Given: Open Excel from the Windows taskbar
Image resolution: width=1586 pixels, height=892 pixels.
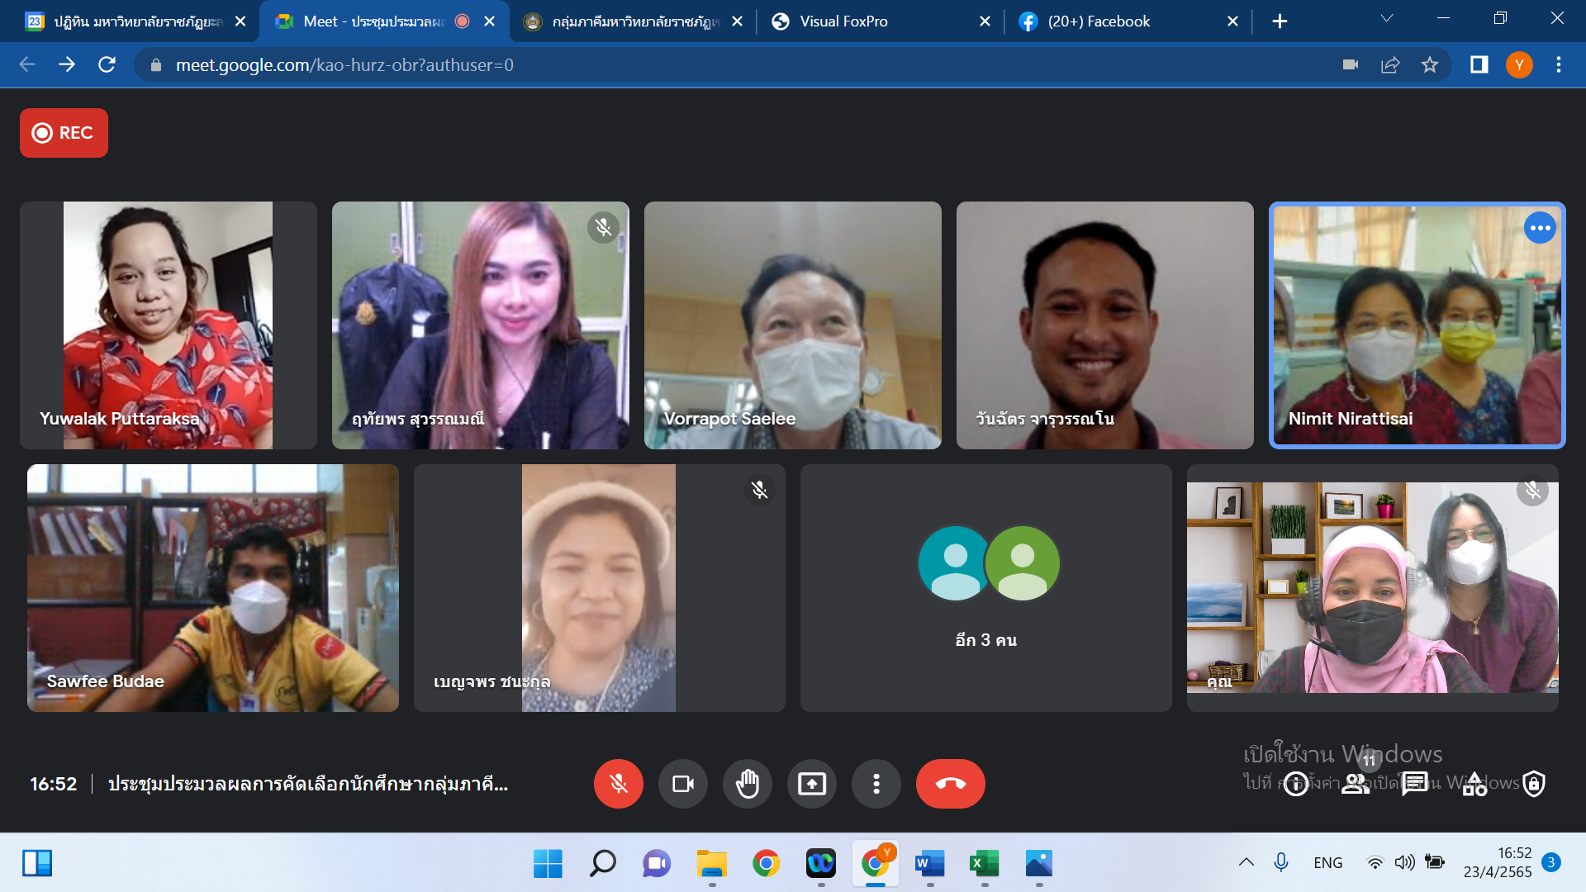Looking at the screenshot, I should click(984, 863).
